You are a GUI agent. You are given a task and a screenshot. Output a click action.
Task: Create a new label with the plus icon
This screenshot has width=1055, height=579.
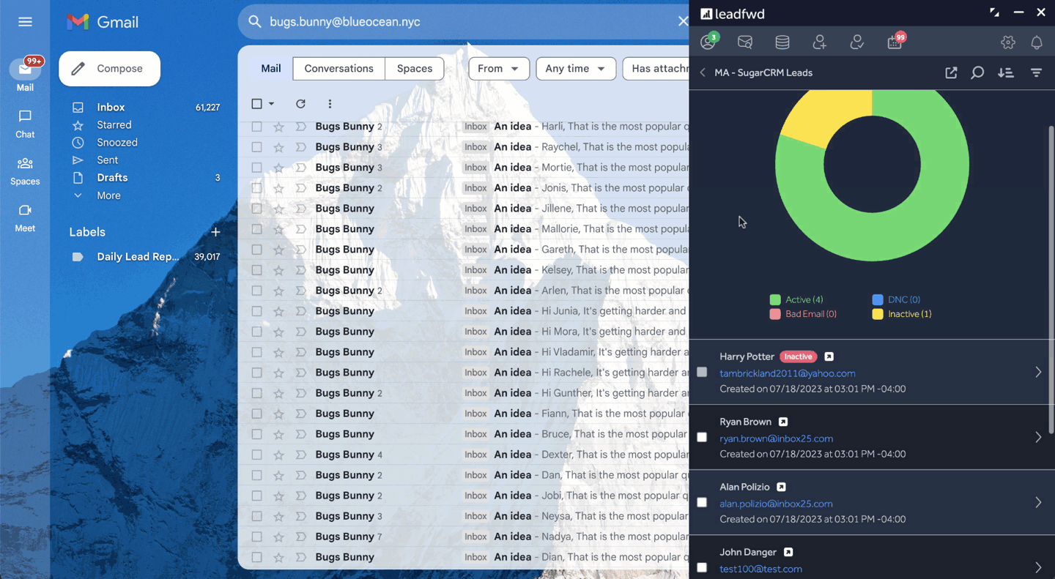pyautogui.click(x=215, y=232)
